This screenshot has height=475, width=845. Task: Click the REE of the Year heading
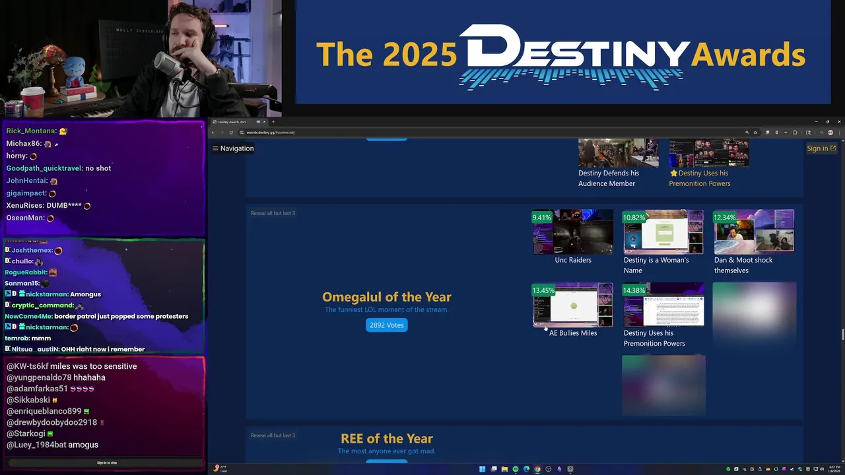pyautogui.click(x=387, y=439)
